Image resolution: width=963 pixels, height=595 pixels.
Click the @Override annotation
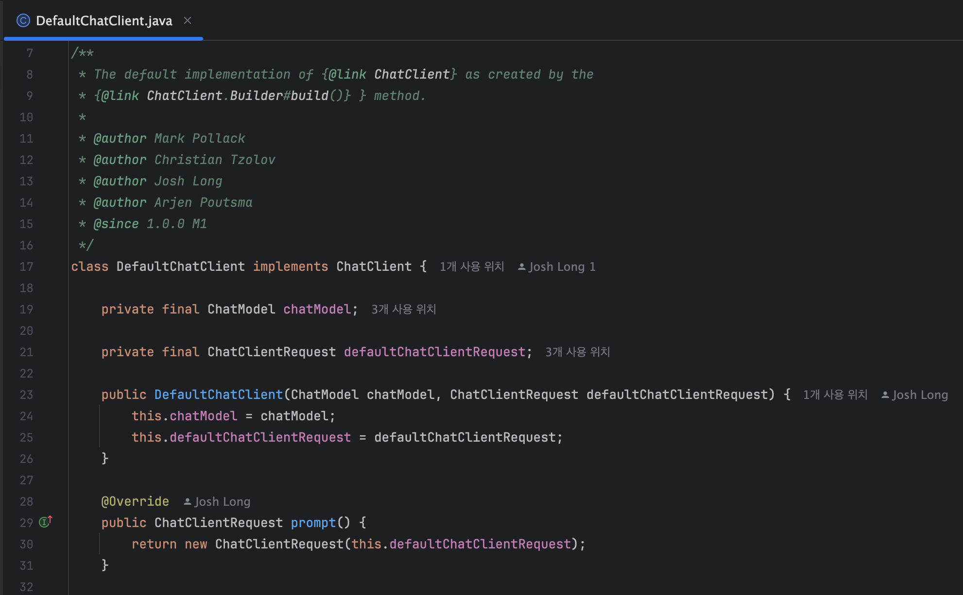coord(135,501)
